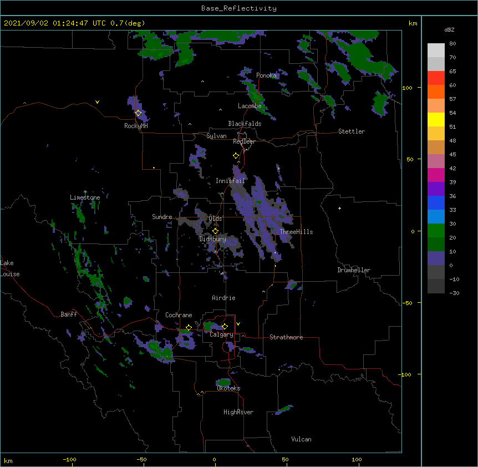Click the Calgary city label

[221, 334]
